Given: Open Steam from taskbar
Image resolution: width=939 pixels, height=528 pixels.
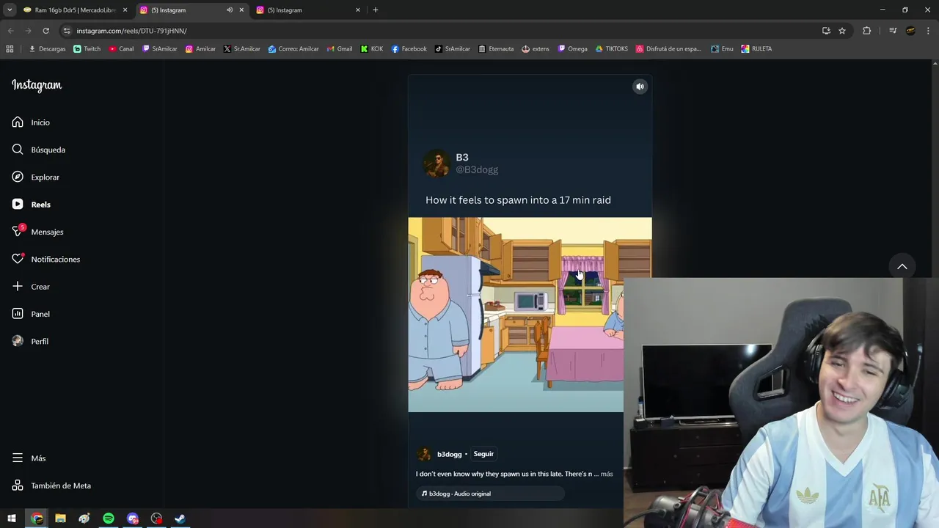Looking at the screenshot, I should pos(180,518).
